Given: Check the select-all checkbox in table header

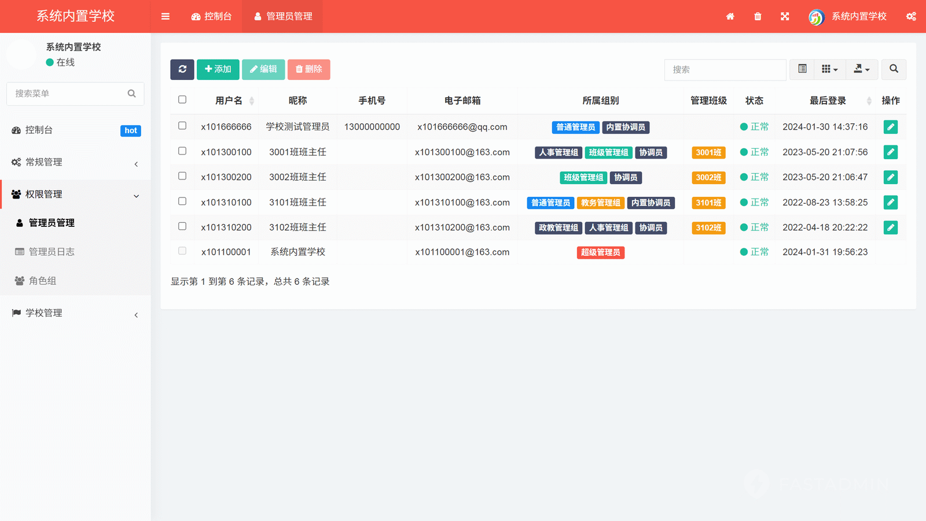Looking at the screenshot, I should tap(182, 100).
